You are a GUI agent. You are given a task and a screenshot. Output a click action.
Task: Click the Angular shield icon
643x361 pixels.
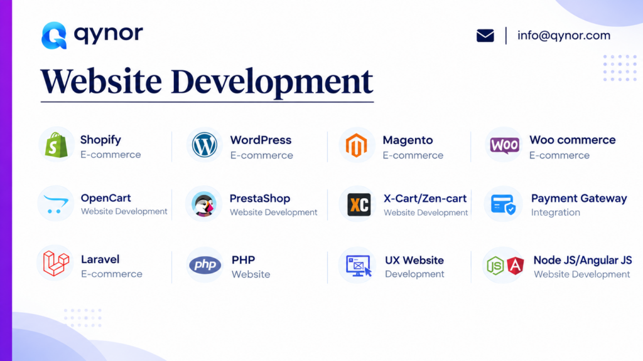[516, 266]
